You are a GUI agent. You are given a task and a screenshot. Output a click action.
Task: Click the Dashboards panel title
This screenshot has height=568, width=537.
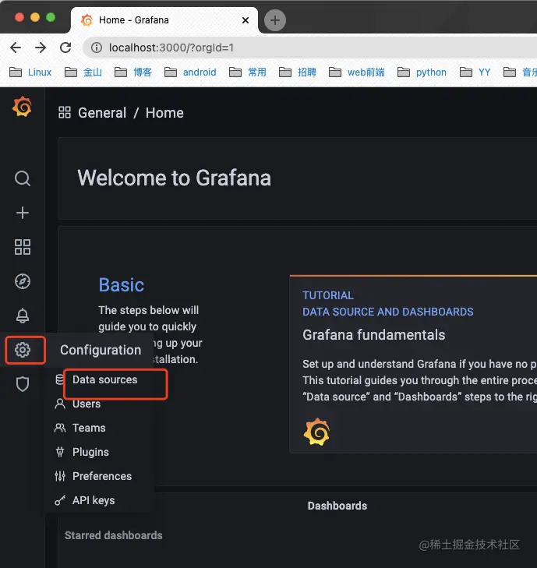coord(337,506)
